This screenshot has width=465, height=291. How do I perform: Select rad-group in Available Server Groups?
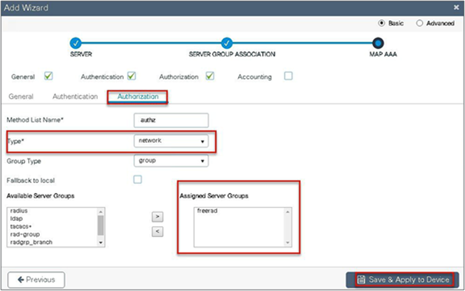(25, 234)
